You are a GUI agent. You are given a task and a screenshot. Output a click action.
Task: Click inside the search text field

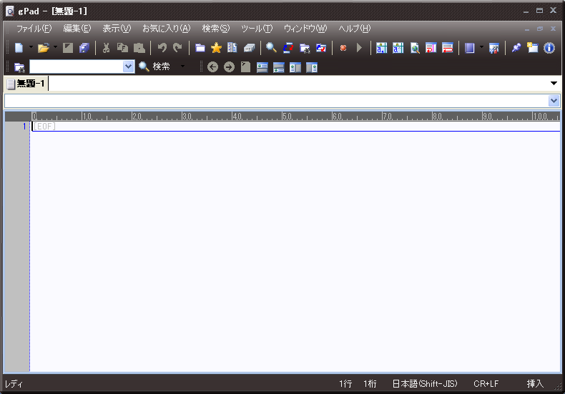tap(75, 67)
